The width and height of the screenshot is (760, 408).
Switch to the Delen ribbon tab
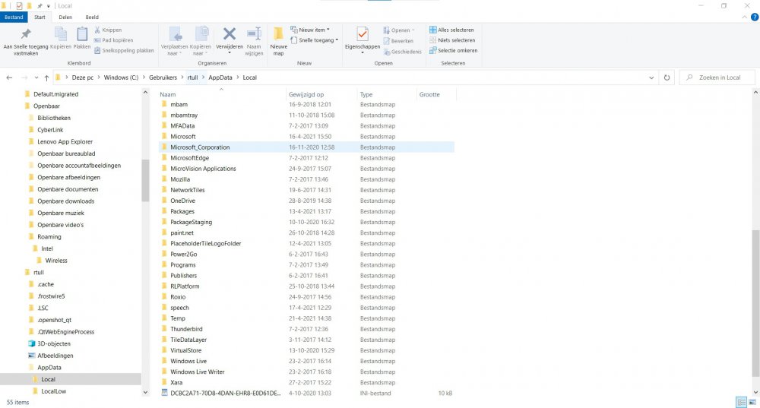65,17
